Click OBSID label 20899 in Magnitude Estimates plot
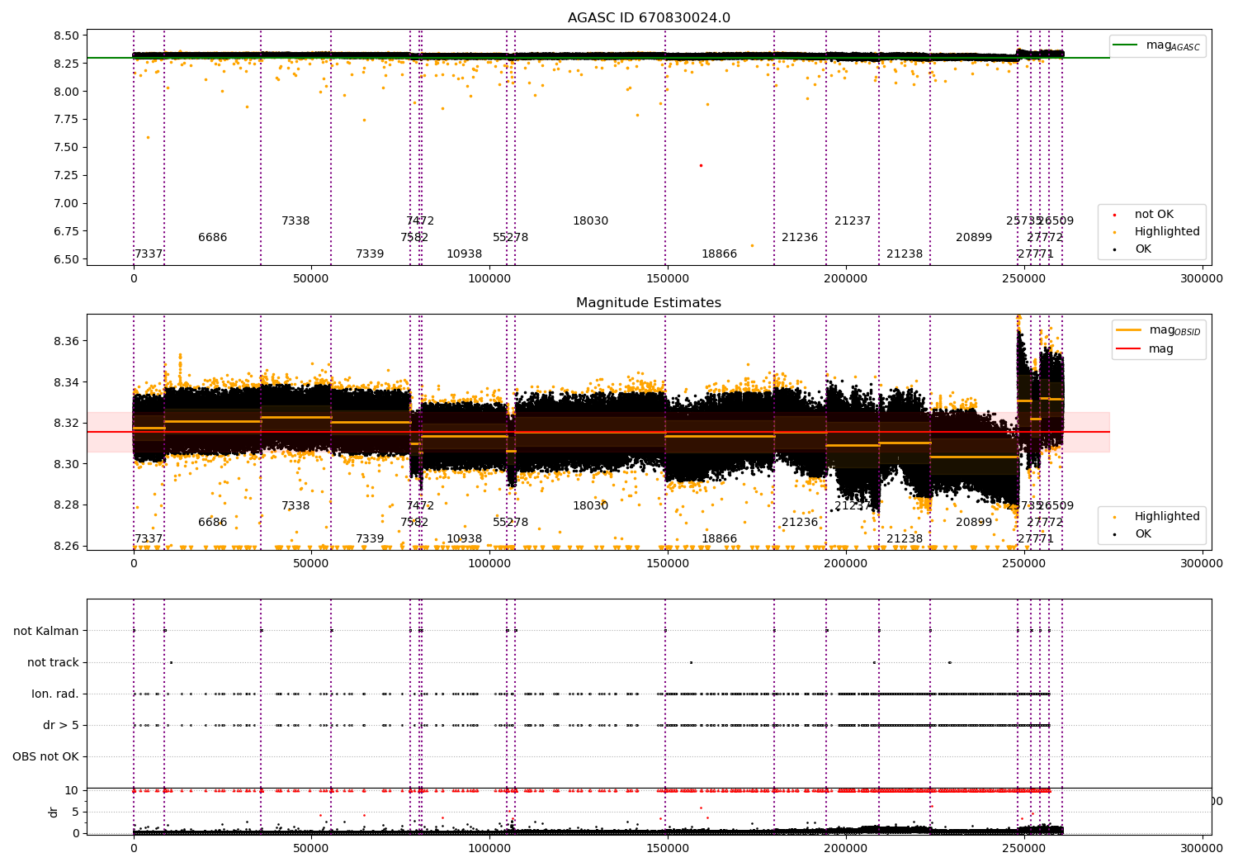Screen dimensions: 1238x867 pos(974,522)
